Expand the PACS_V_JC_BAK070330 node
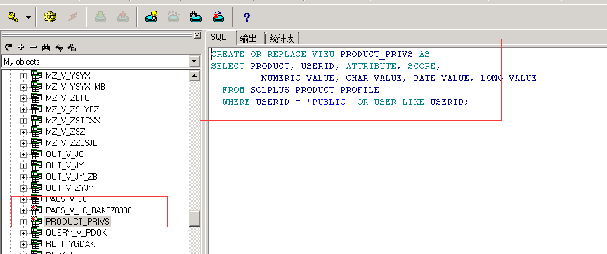Viewport: 607px width, 254px height. pyautogui.click(x=24, y=210)
